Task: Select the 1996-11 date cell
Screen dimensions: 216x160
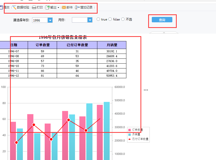Action: tap(14, 71)
